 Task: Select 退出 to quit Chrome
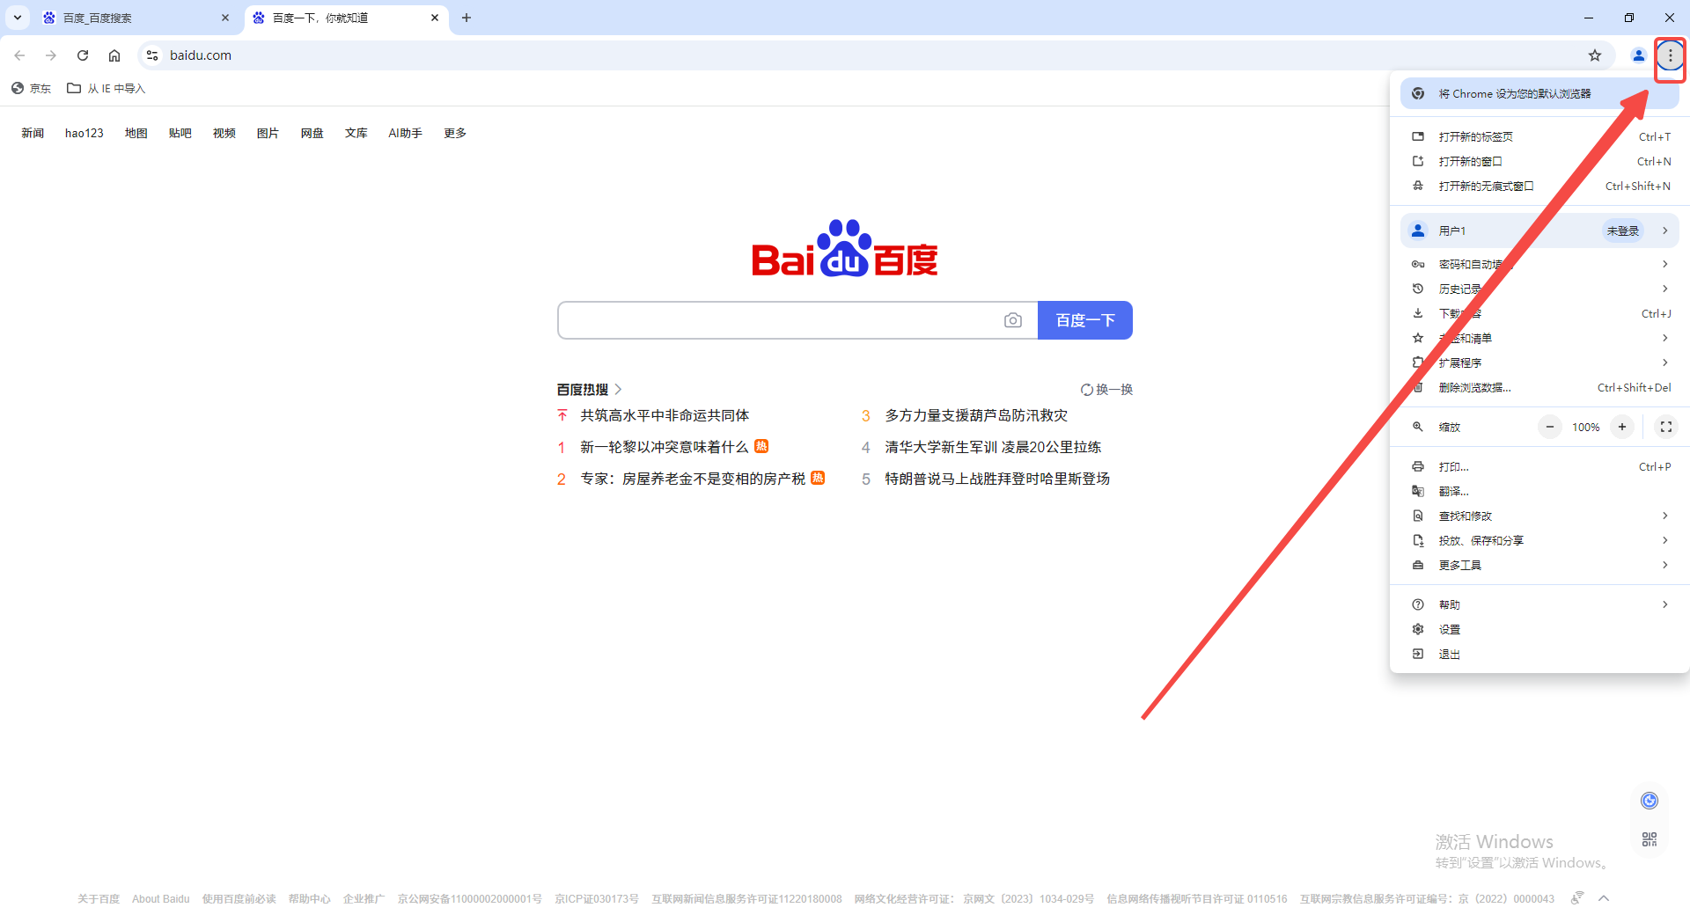[1539, 654]
